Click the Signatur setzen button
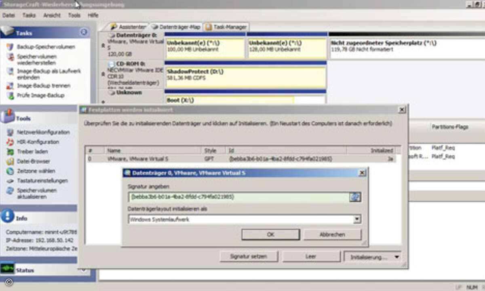 (249, 257)
